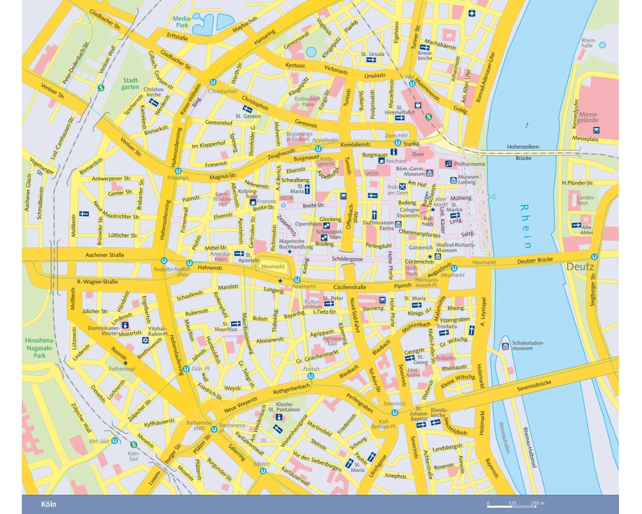Screen dimensions: 642x514
Task: Click the U-Bahn icon at Friesenplatz
Action: click(x=168, y=171)
